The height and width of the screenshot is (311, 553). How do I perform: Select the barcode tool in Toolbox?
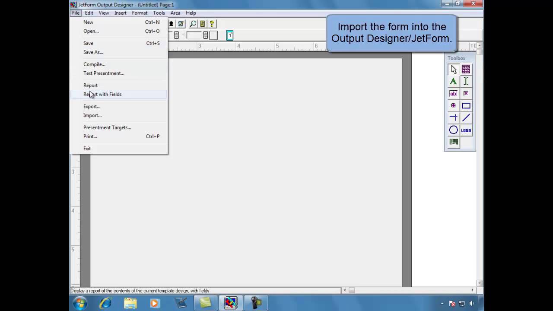click(453, 142)
